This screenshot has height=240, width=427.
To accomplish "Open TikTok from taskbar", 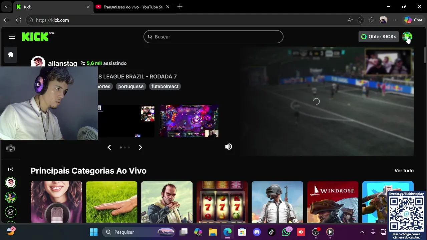I will point(272,232).
